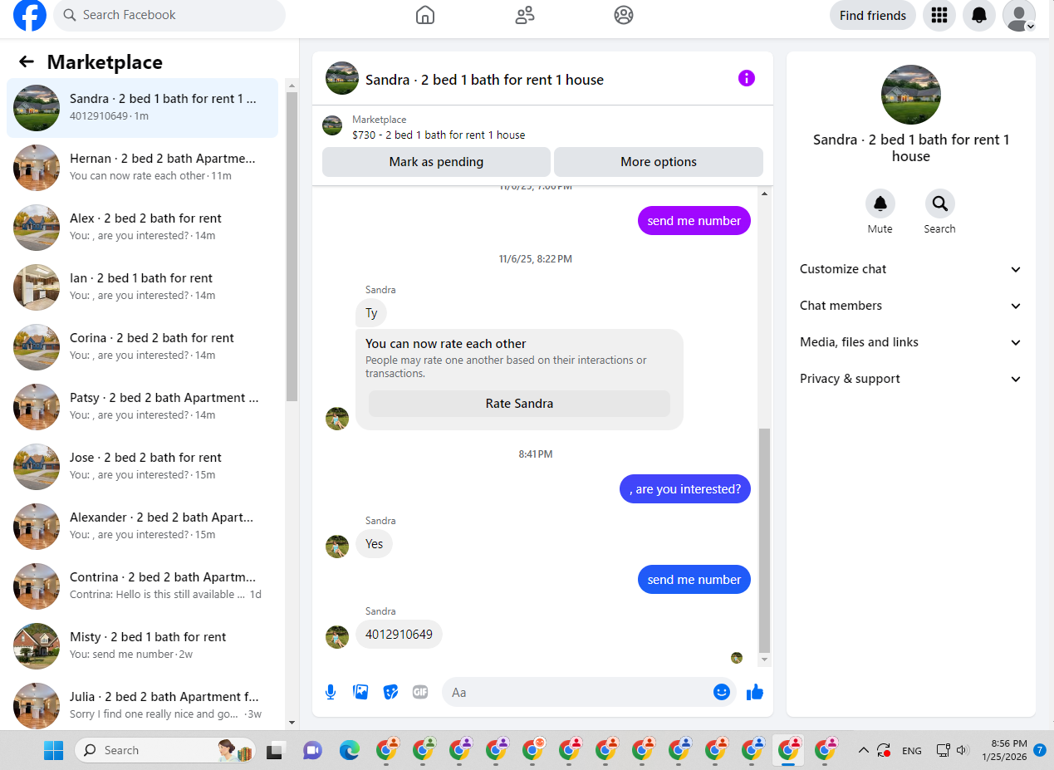Search in conversation magnifier icon
This screenshot has height=770, width=1054.
940,204
